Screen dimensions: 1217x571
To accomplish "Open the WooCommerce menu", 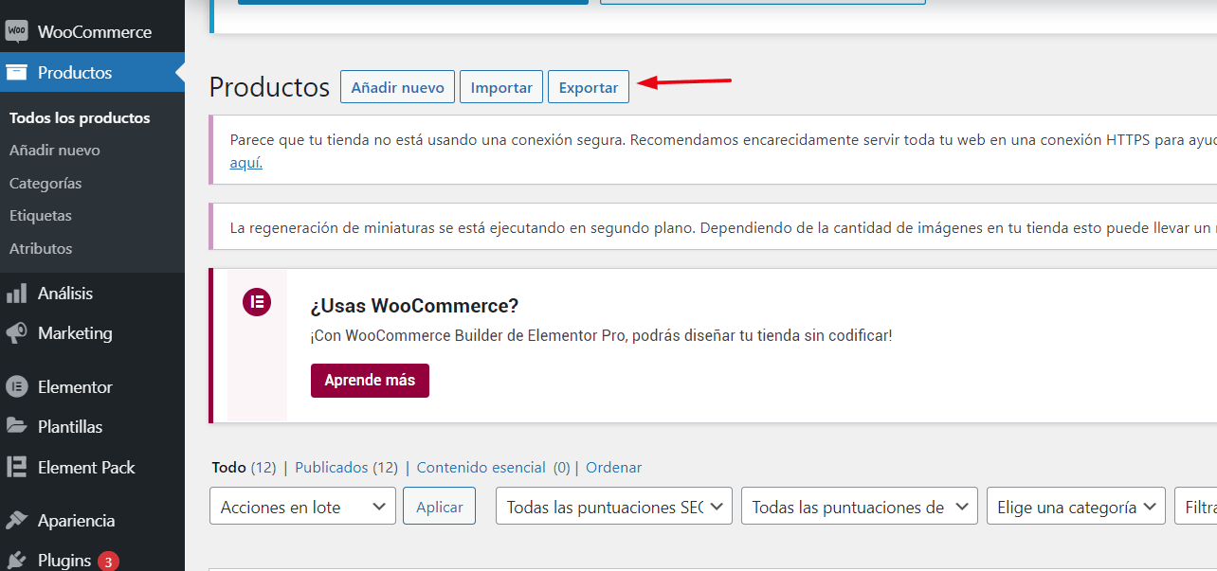I will pyautogui.click(x=92, y=31).
